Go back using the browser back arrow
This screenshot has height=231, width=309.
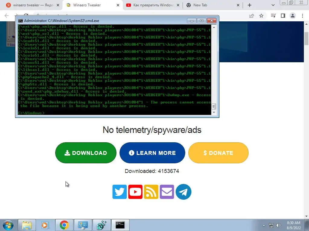pyautogui.click(x=7, y=16)
